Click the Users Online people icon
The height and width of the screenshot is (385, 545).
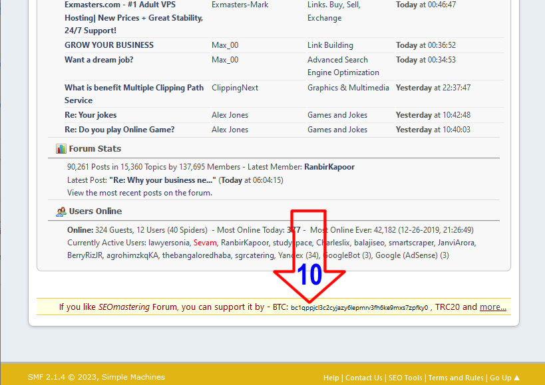(x=61, y=211)
